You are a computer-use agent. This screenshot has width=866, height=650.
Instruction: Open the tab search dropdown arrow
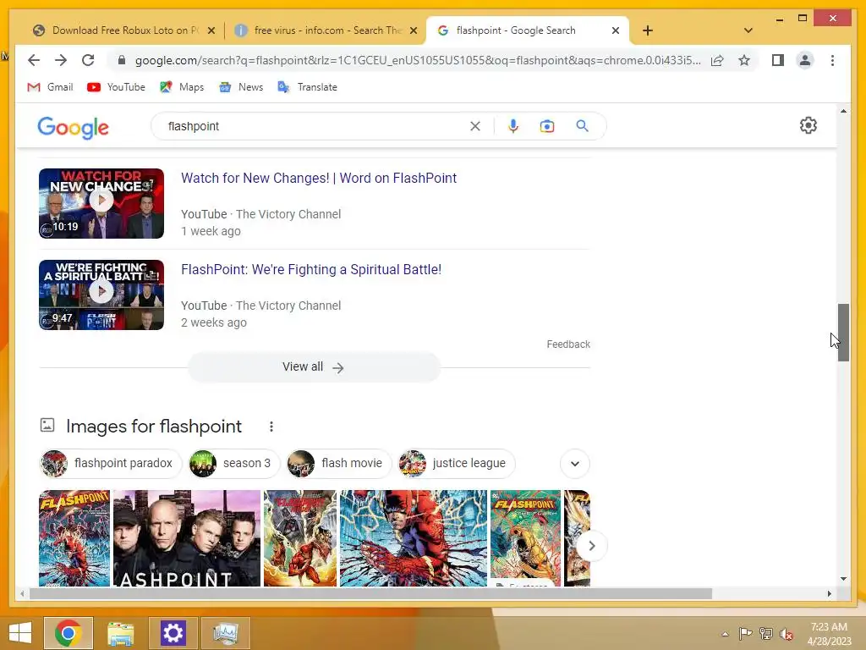tap(748, 30)
